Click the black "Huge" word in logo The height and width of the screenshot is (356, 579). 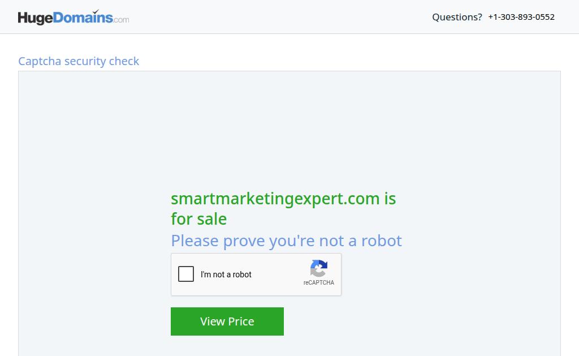35,18
